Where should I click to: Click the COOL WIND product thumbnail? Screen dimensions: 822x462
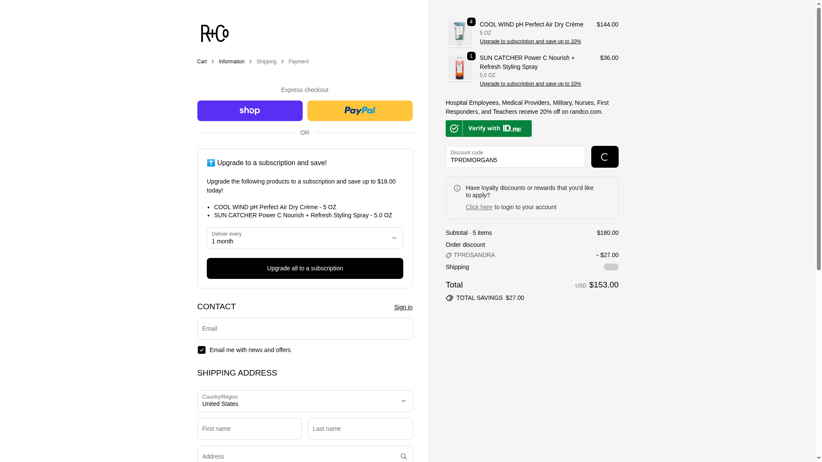[x=459, y=33]
